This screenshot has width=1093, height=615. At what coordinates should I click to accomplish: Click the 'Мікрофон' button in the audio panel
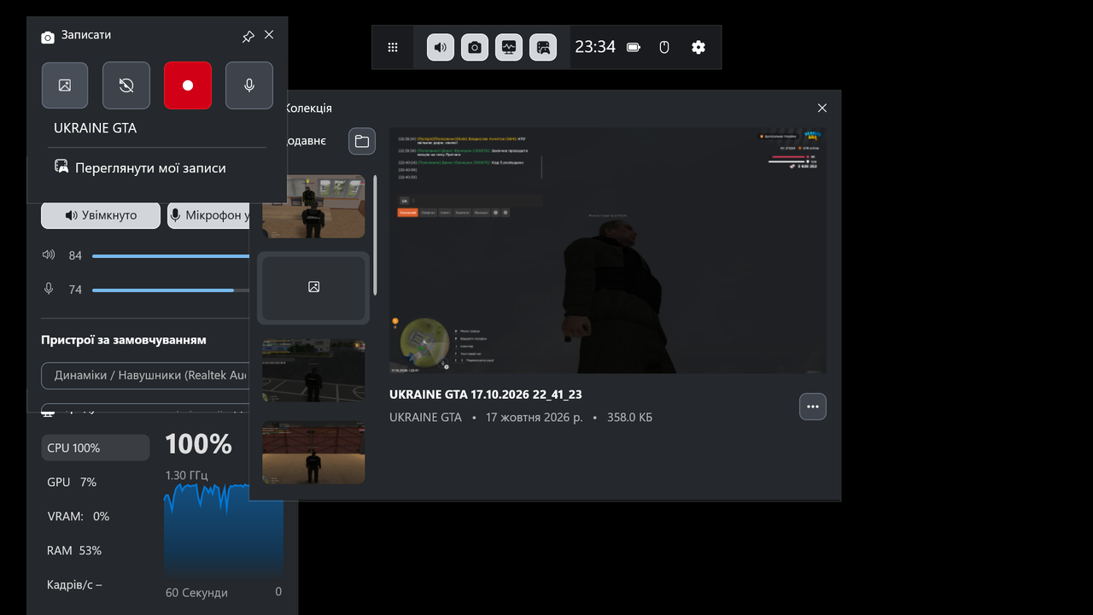coord(209,215)
